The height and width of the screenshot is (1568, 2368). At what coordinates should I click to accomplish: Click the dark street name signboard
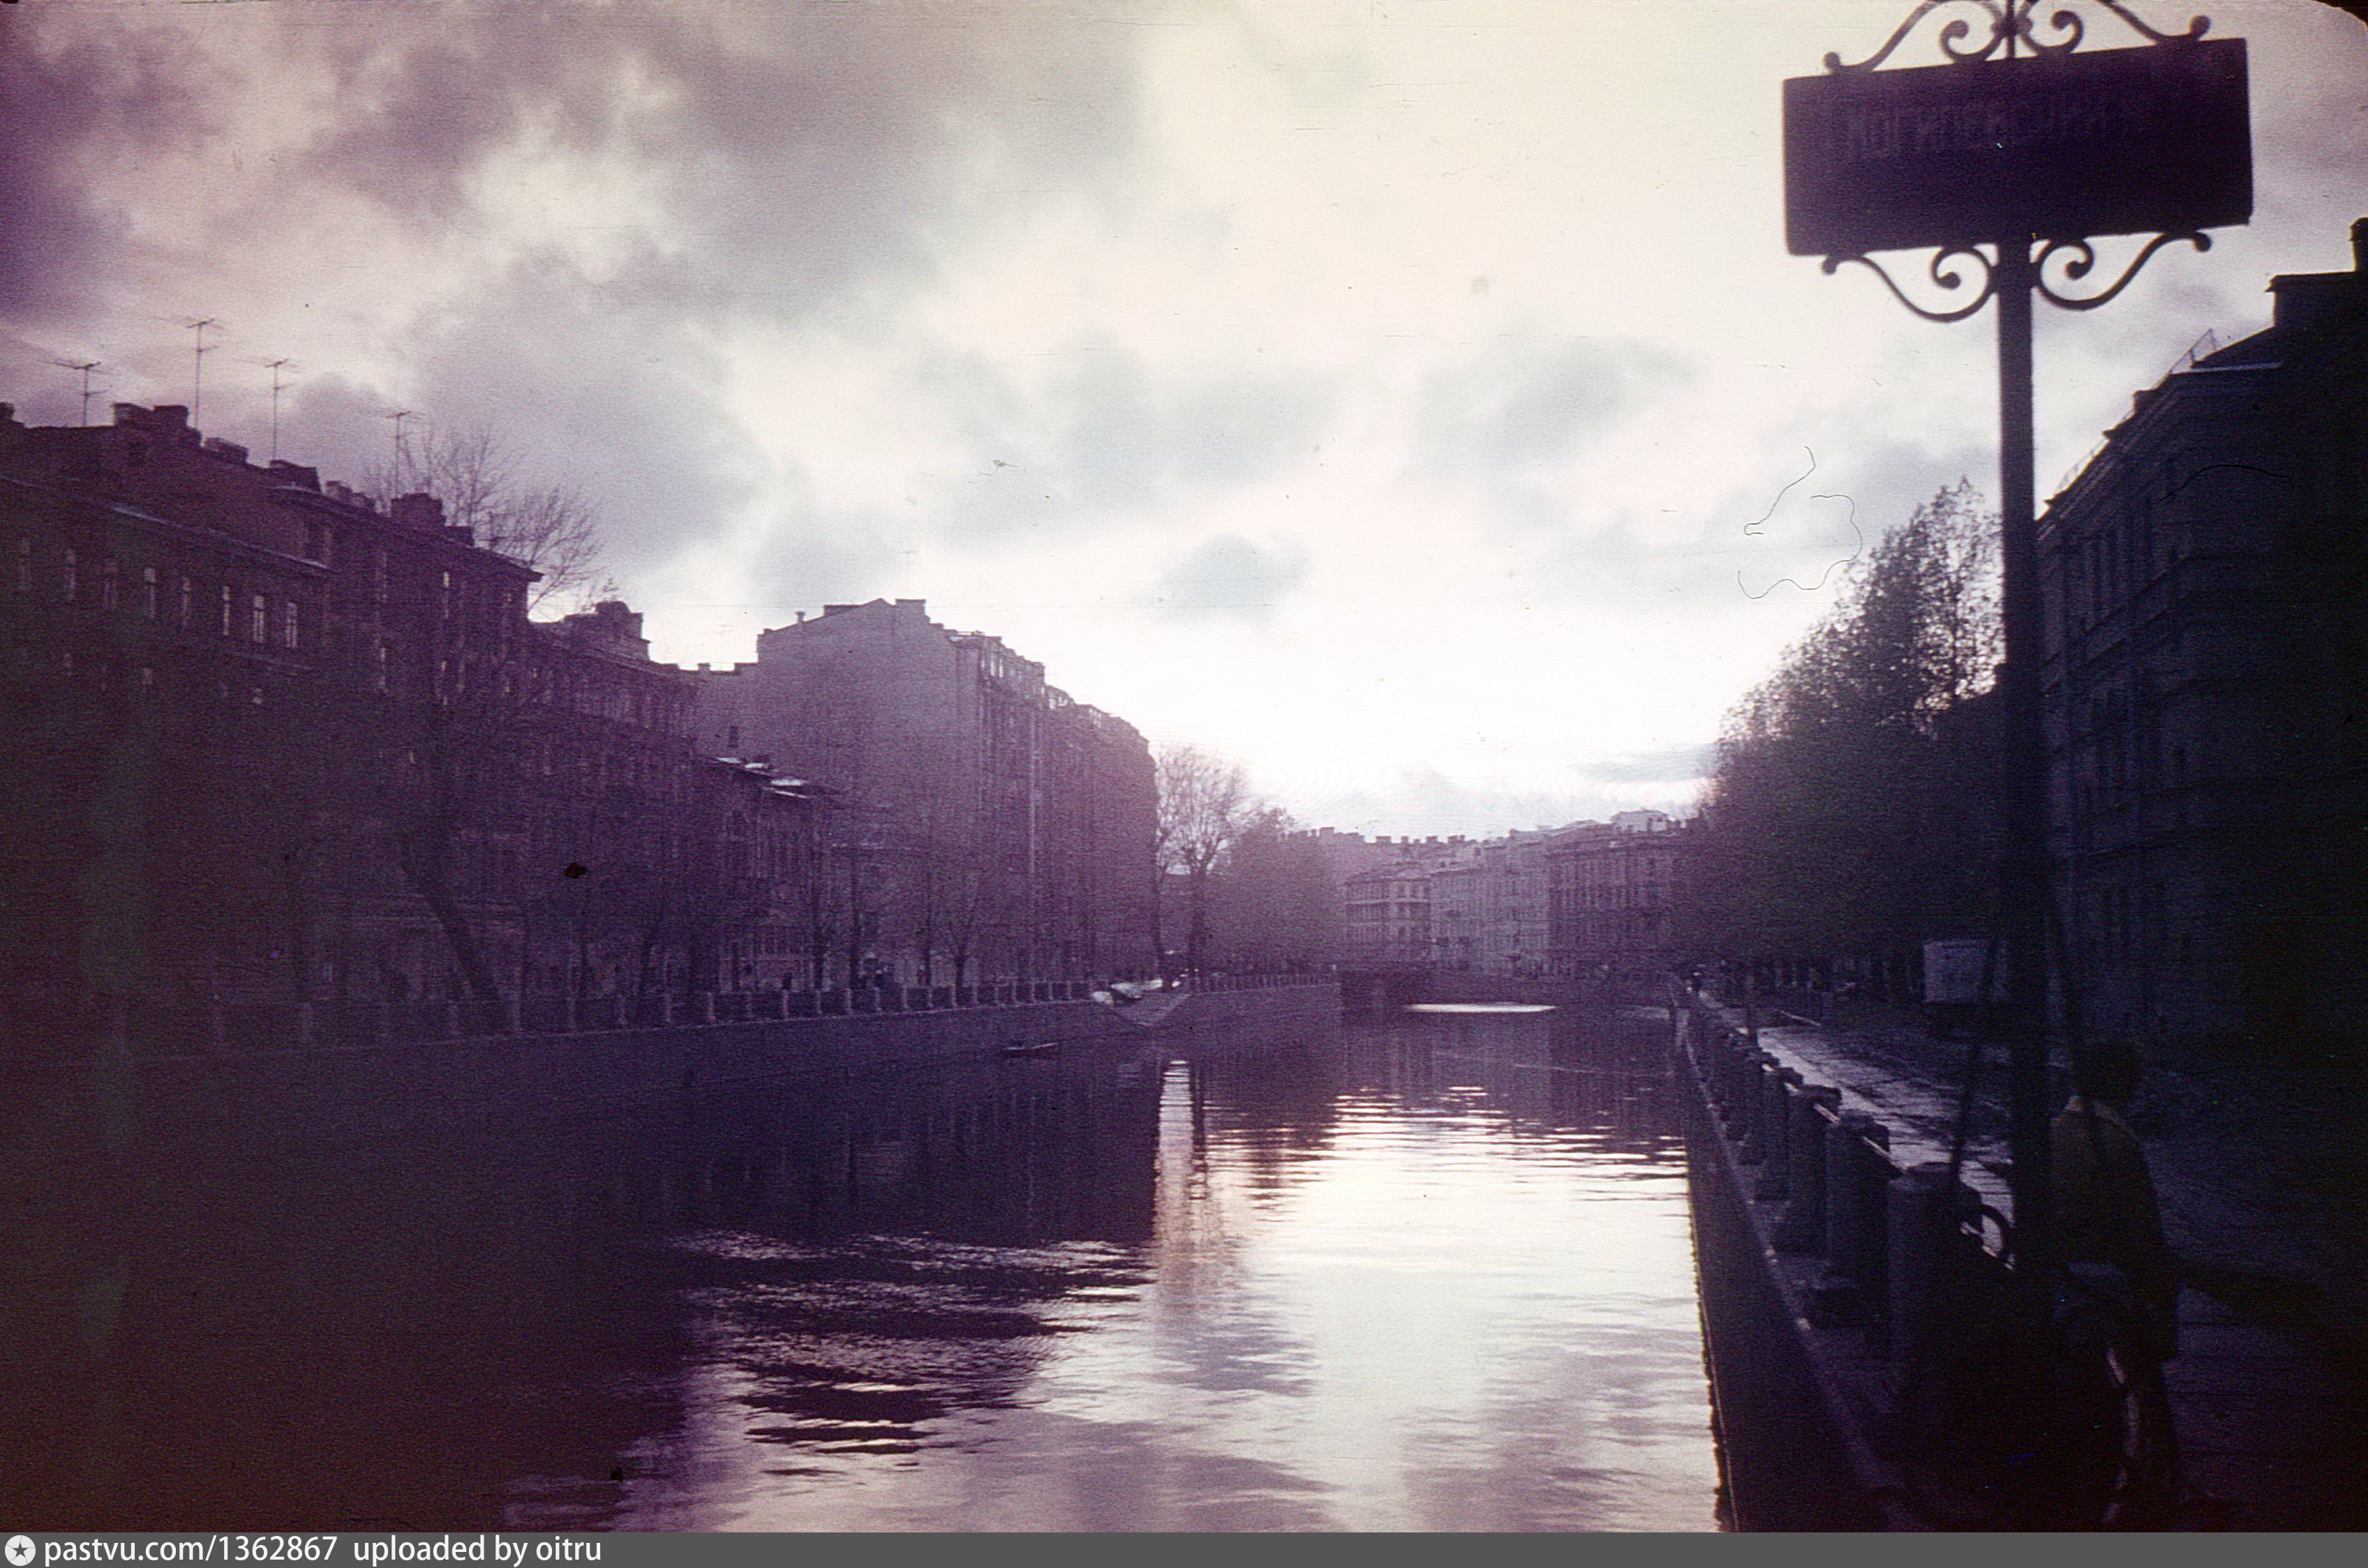tap(2017, 147)
